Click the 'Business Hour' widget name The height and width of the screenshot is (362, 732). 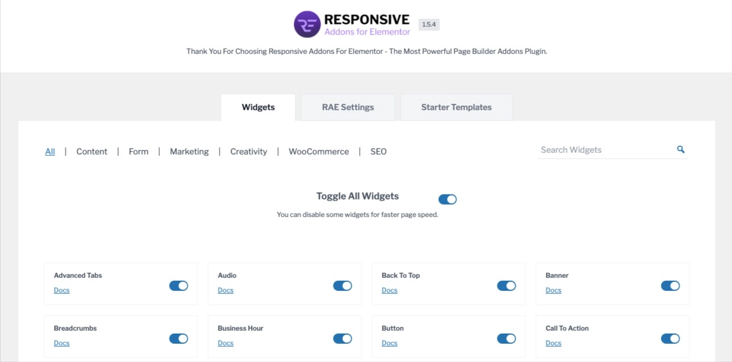click(240, 328)
